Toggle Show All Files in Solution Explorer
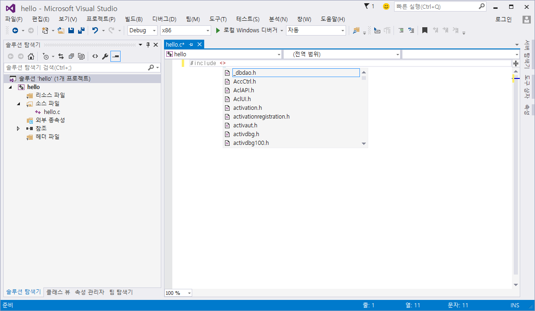 81,56
